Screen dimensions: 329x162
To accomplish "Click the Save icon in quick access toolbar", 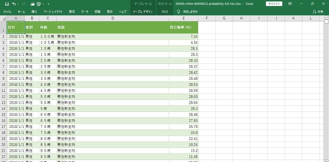I will click(x=7, y=4).
